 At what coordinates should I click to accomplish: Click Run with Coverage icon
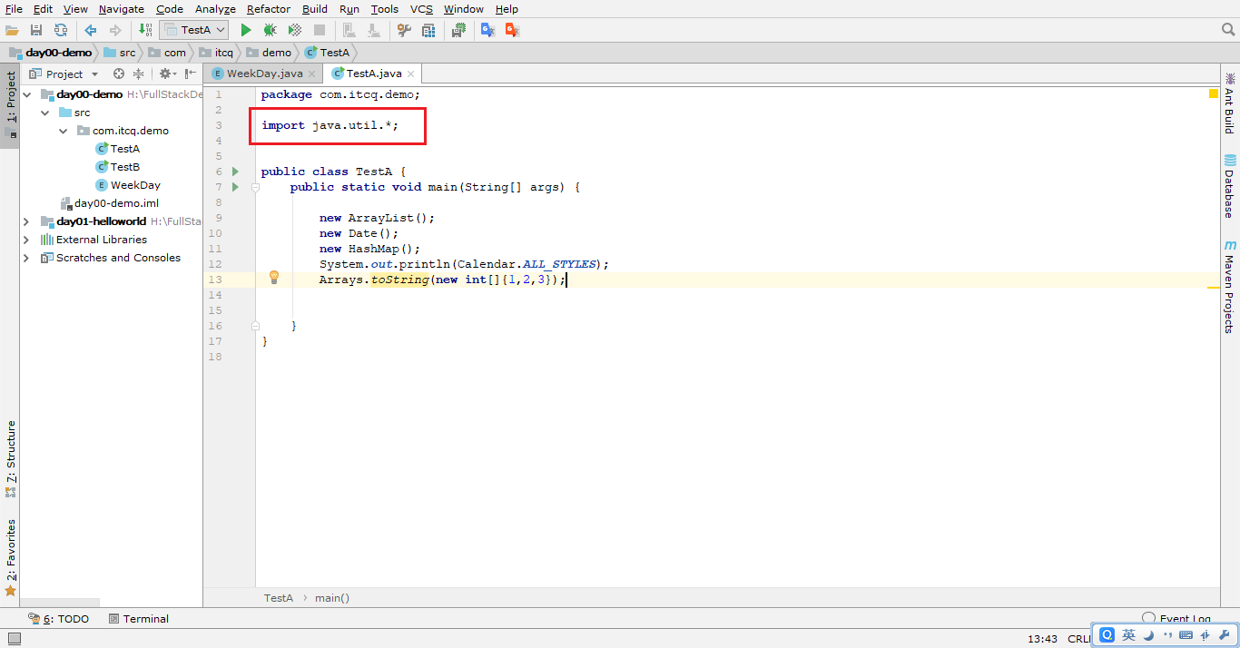[x=294, y=30]
